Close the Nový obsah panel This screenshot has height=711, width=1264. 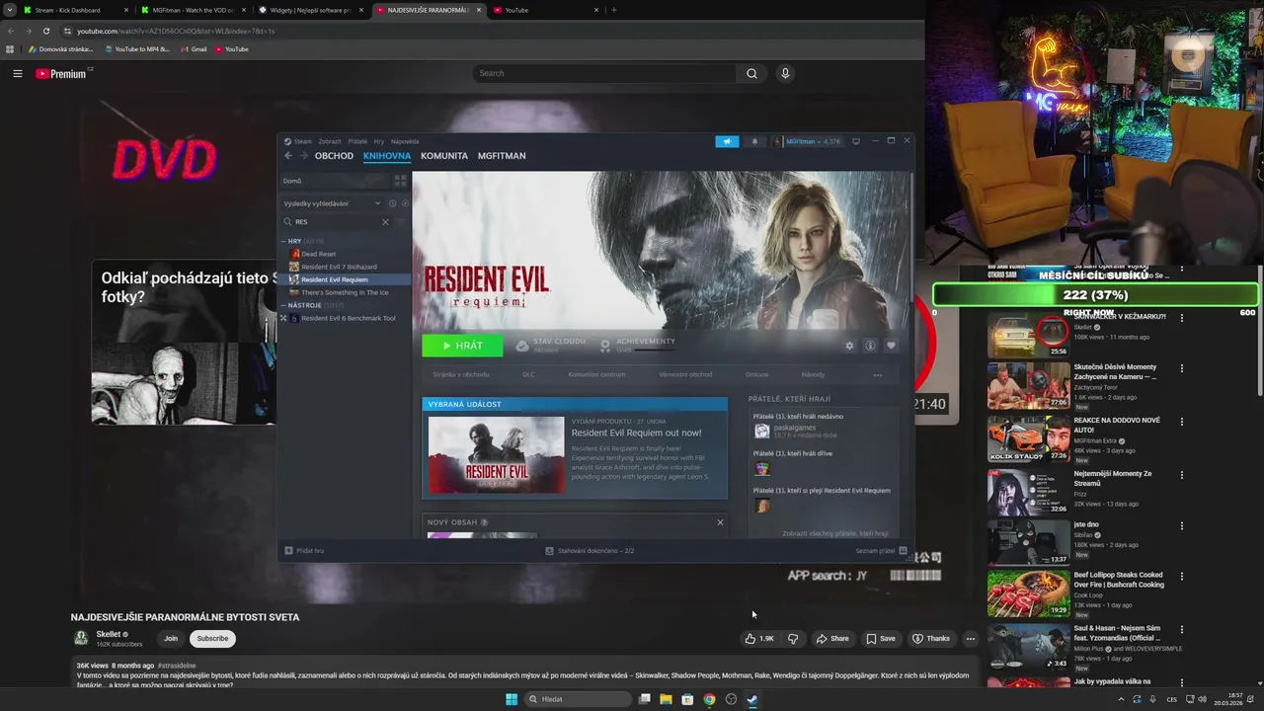point(720,522)
